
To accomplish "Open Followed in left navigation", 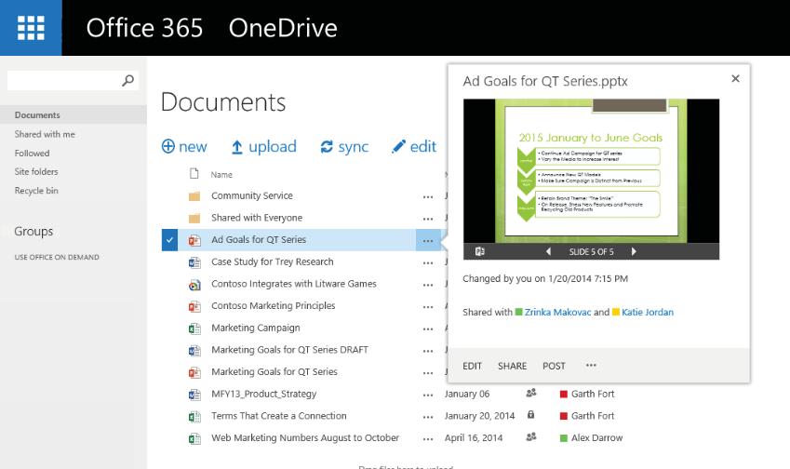I will [32, 154].
